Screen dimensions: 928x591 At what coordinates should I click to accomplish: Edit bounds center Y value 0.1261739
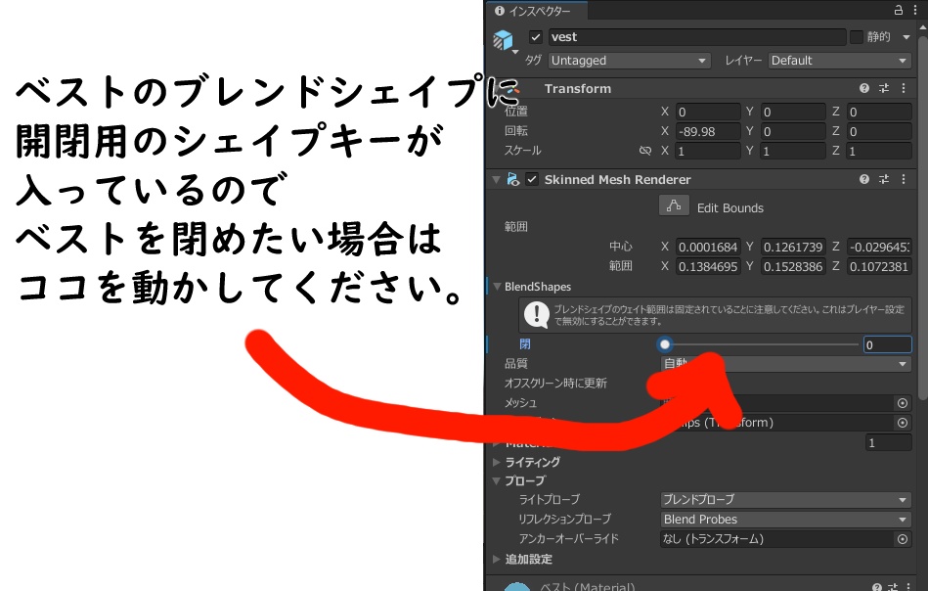point(793,247)
